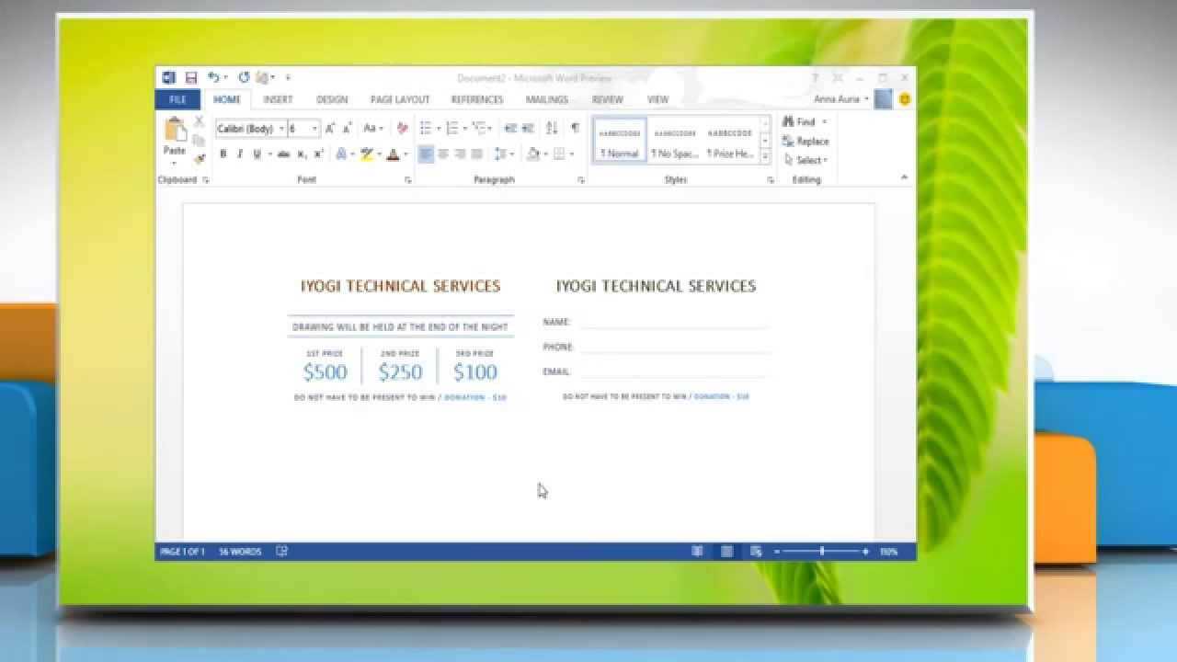Switch to the REFERENCES tab
The width and height of the screenshot is (1177, 662).
point(477,99)
